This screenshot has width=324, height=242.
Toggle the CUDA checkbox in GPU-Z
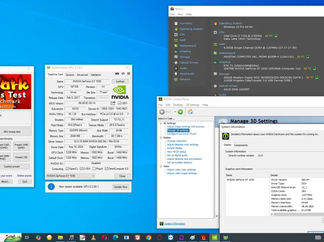[x=82, y=168]
